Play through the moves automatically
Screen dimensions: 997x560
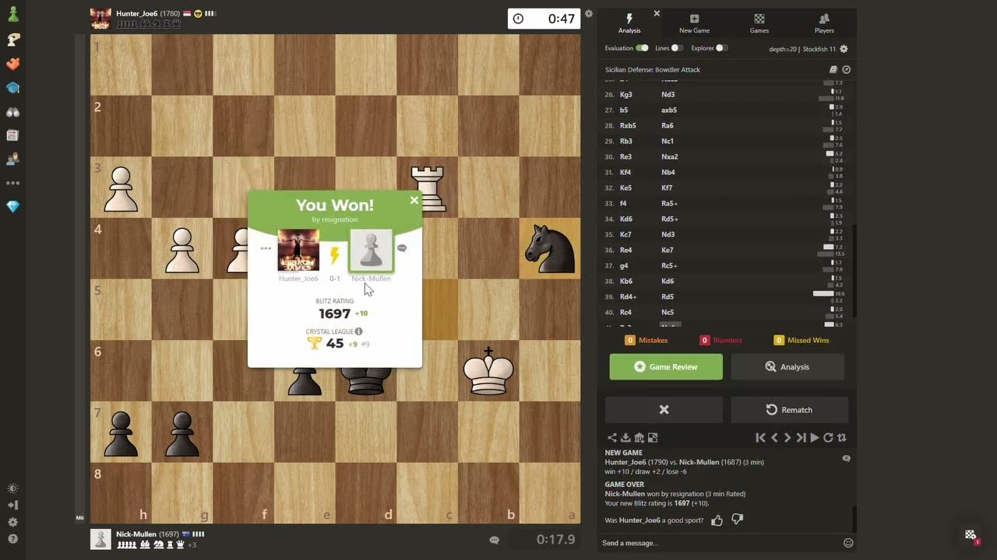(x=815, y=438)
